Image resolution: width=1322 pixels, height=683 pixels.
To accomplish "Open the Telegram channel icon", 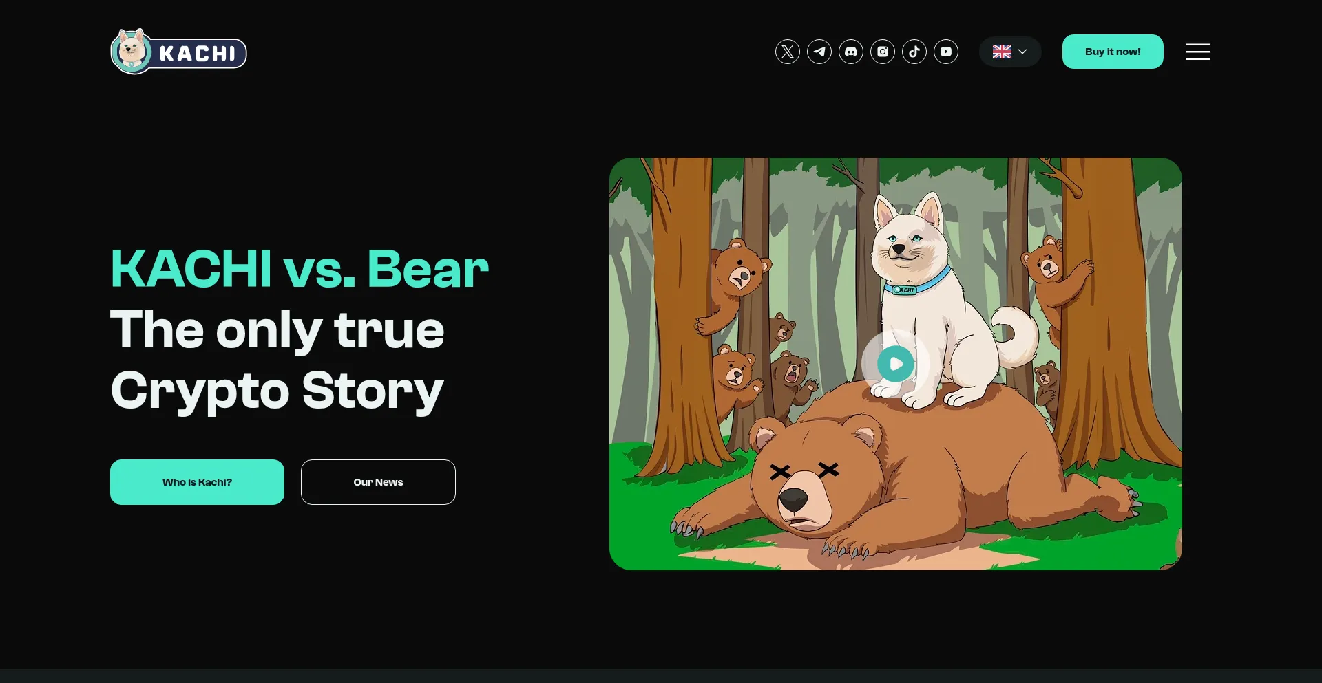I will pos(819,52).
